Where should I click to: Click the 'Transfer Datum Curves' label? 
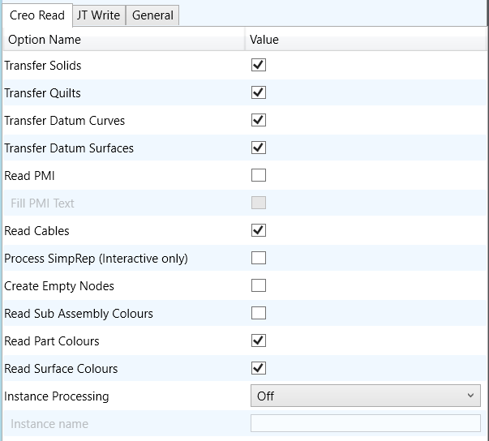pyautogui.click(x=65, y=121)
